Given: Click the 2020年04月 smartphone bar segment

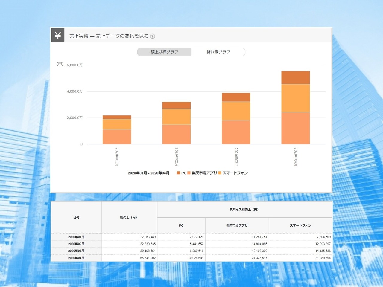Looking at the screenshot, I should [x=296, y=98].
